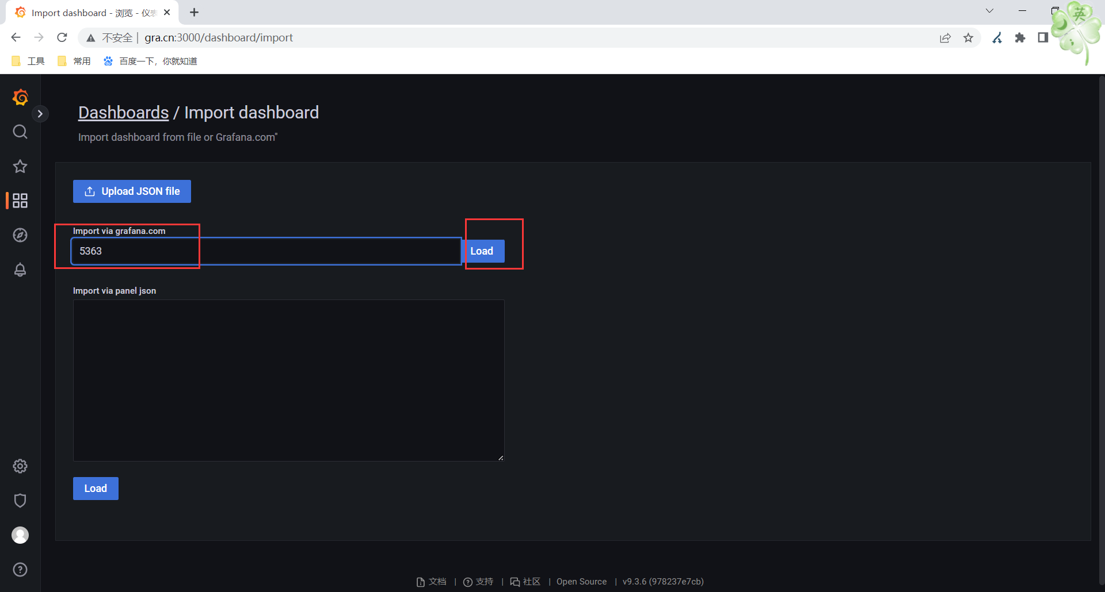Image resolution: width=1105 pixels, height=592 pixels.
Task: Reload the current page
Action: point(62,37)
